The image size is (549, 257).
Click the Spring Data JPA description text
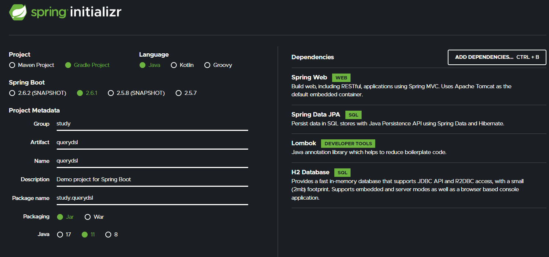tap(398, 124)
